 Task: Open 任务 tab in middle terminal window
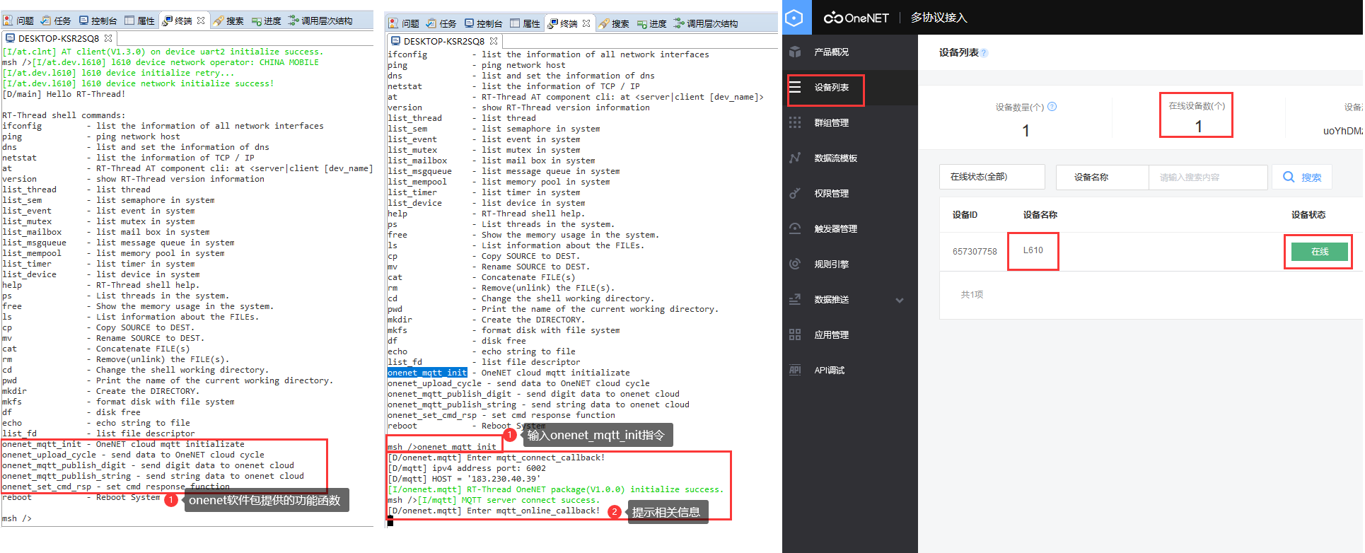pyautogui.click(x=441, y=23)
